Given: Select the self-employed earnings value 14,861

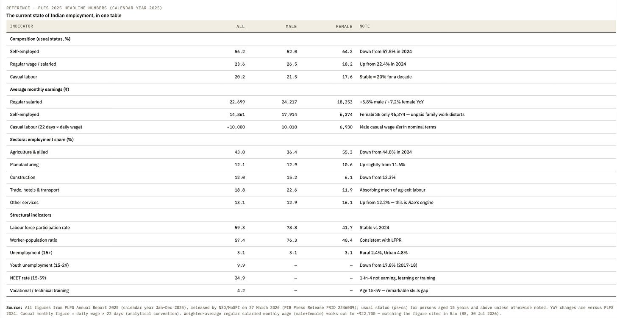Looking at the screenshot, I should point(237,114).
